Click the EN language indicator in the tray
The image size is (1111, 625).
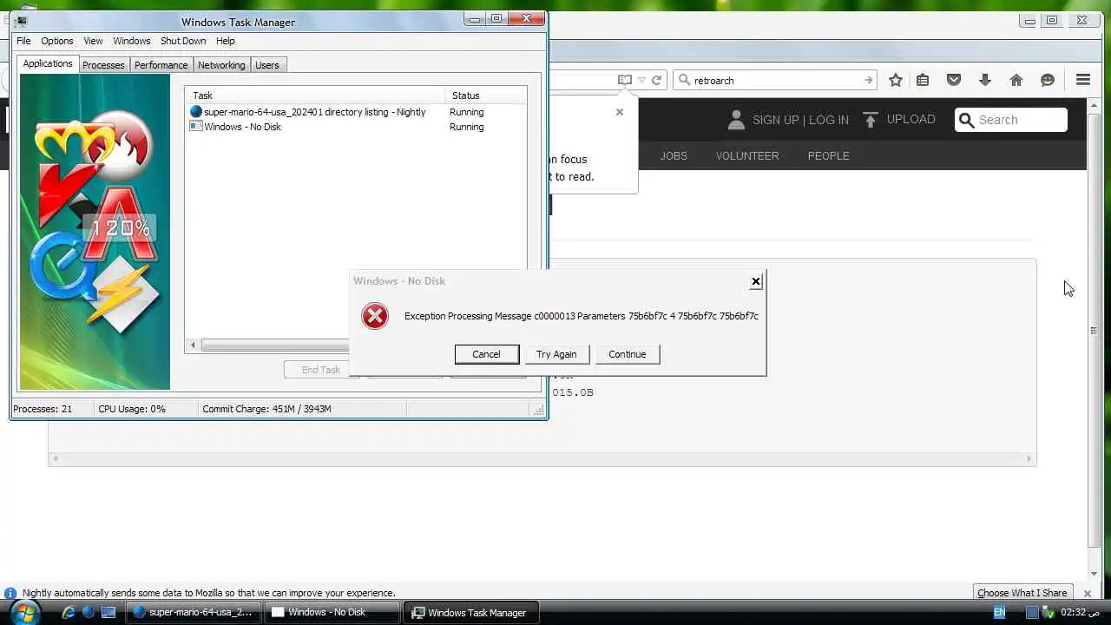point(999,612)
